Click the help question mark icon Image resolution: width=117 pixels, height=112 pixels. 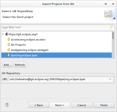pos(7,105)
